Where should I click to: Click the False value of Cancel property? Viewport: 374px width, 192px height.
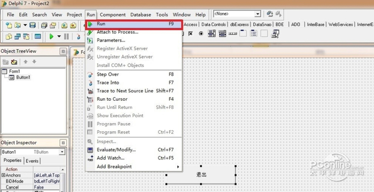point(39,187)
